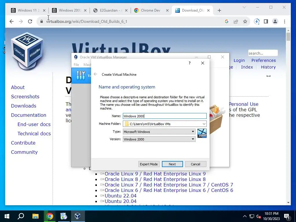Click the Google icon in address bar
Screen dimensions: 296x222
pos(227,21)
